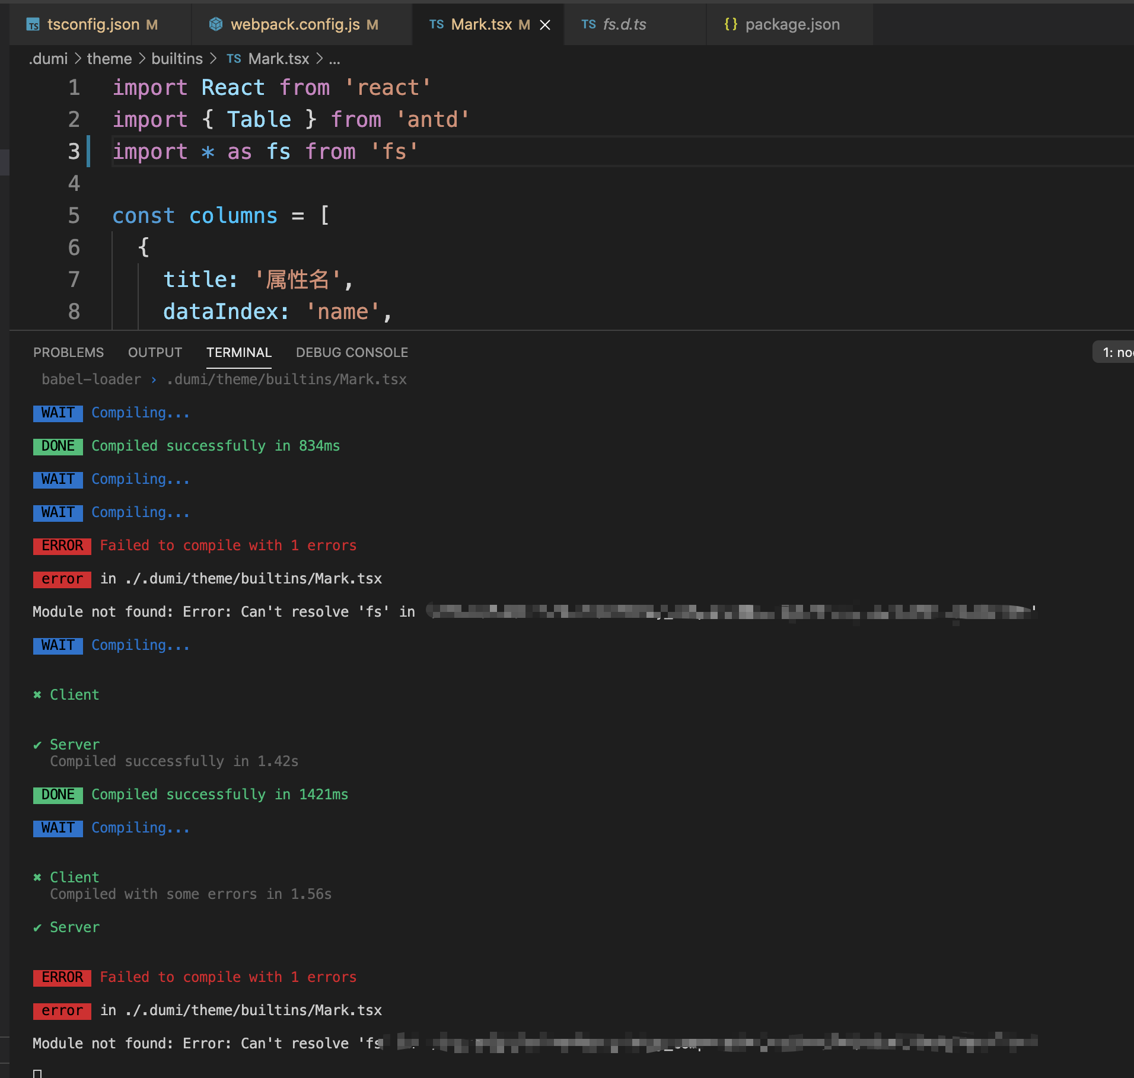Click the webpack icon on webpack.config.js tab
1134x1078 pixels.
pyautogui.click(x=216, y=24)
